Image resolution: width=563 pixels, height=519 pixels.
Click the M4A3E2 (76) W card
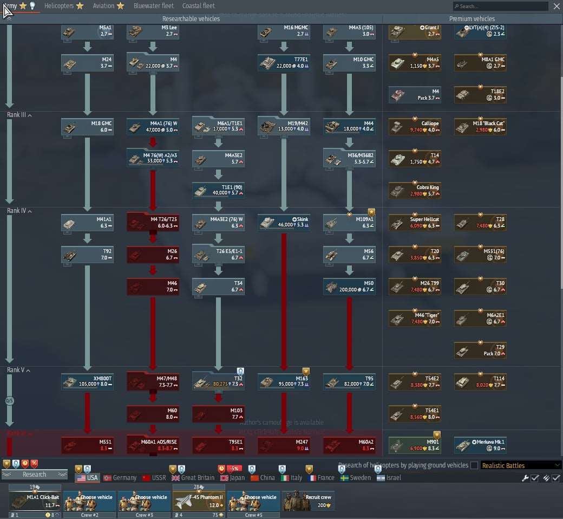coord(218,223)
